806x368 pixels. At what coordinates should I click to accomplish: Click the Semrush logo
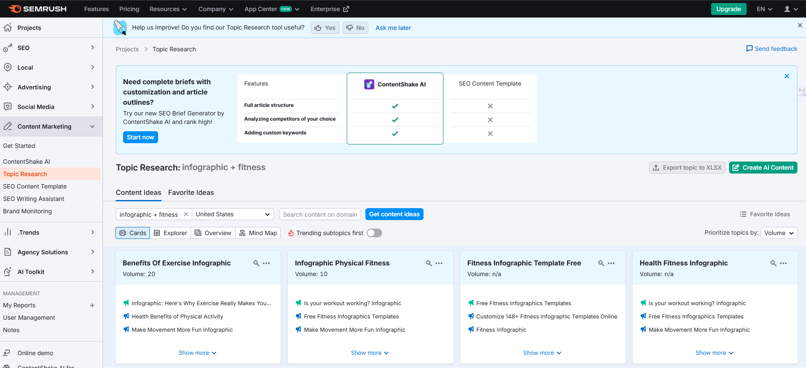point(38,9)
